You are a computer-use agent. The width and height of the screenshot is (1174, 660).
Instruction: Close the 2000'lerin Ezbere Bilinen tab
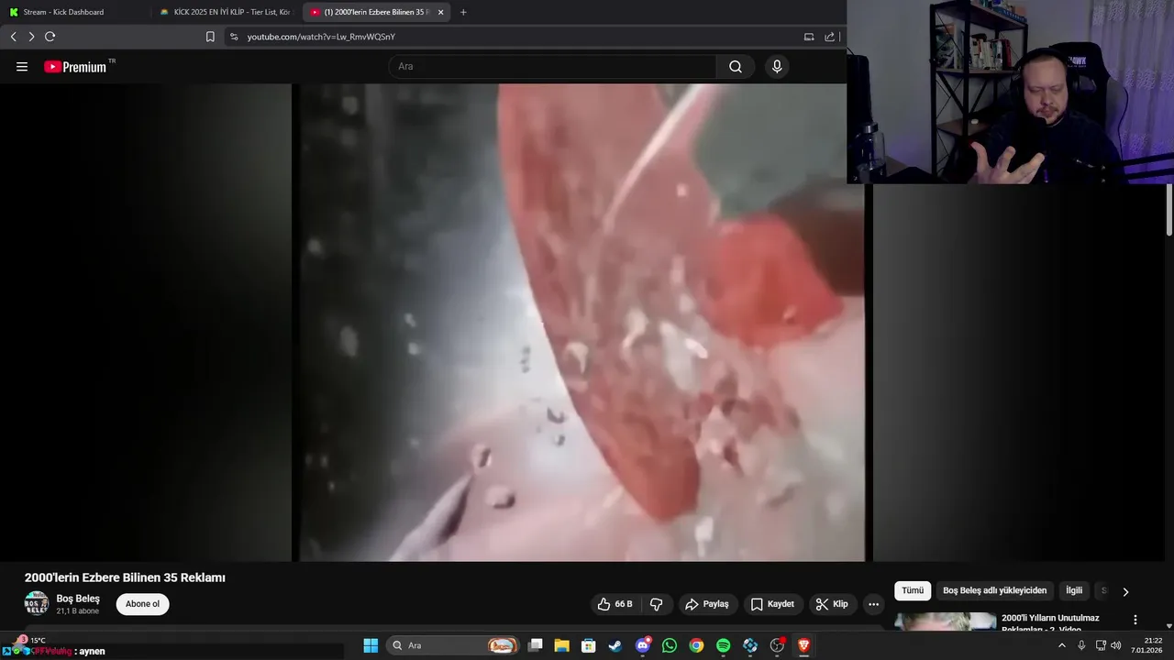(x=441, y=12)
